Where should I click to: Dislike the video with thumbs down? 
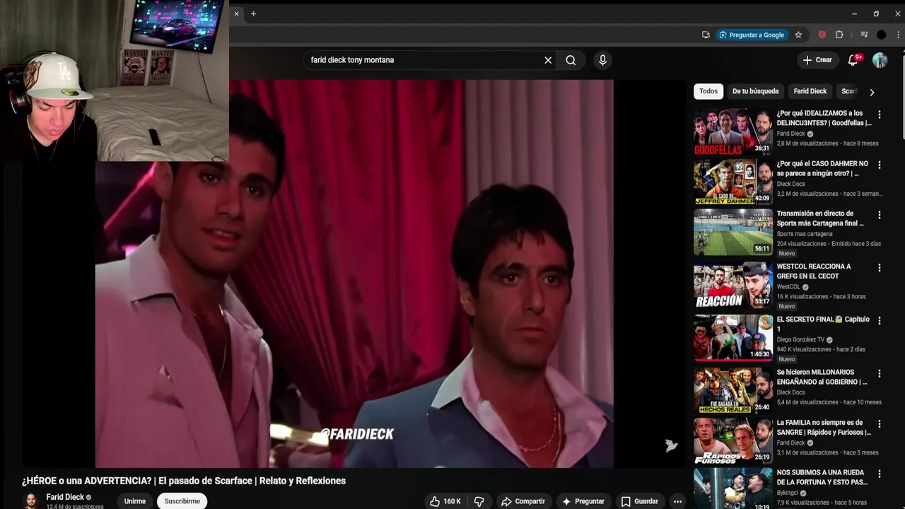click(x=479, y=501)
